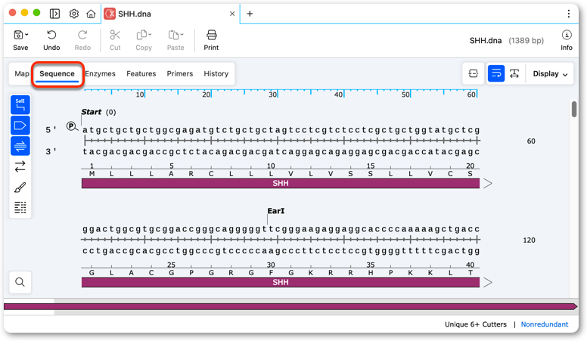Toggle SalI enzyme sites display
The height and width of the screenshot is (341, 587).
pyautogui.click(x=20, y=105)
